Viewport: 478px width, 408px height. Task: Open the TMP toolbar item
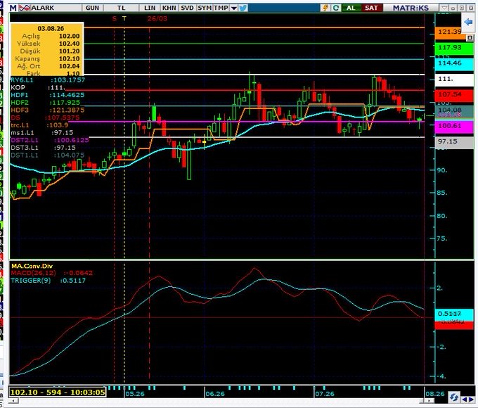(x=221, y=8)
